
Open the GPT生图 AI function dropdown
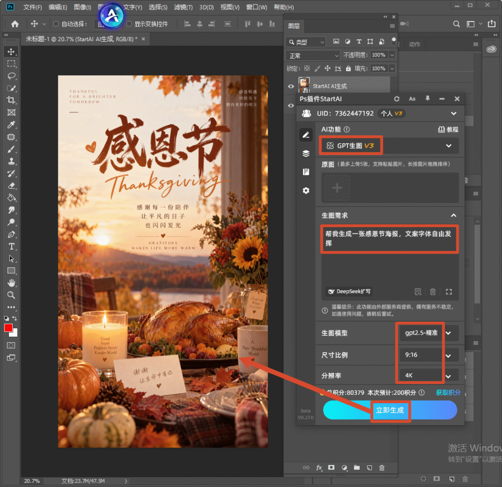[390, 146]
